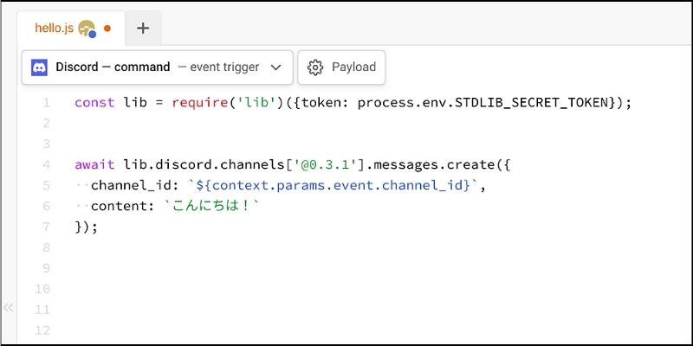Click line number 10 in the gutter
Image resolution: width=693 pixels, height=346 pixels.
tap(42, 289)
